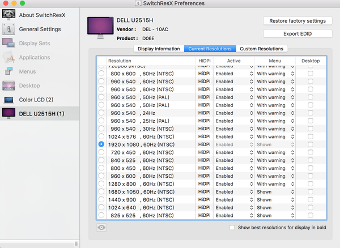Open Active dropdown for 1024 x 576 row

pos(234,136)
